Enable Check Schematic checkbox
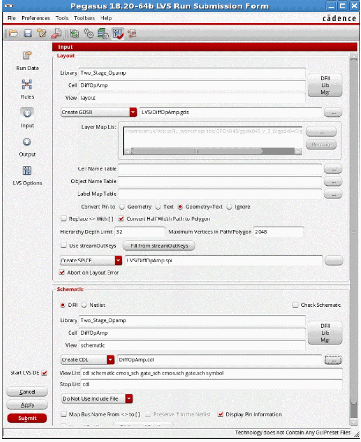The height and width of the screenshot is (442, 361). coord(295,305)
